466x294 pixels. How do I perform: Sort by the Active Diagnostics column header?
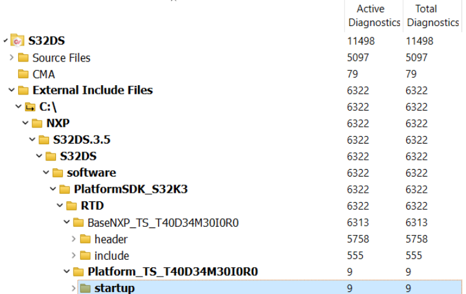coord(374,16)
